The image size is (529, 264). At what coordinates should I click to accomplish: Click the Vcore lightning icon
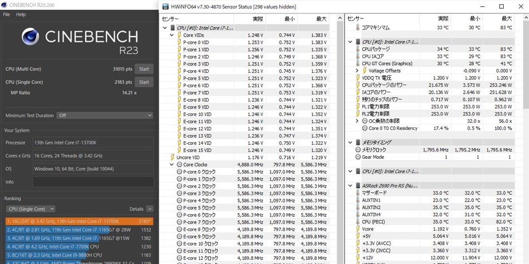357,229
